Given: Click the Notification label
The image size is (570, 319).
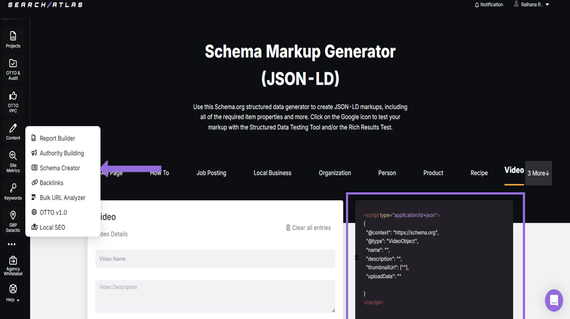Looking at the screenshot, I should pos(491,4).
